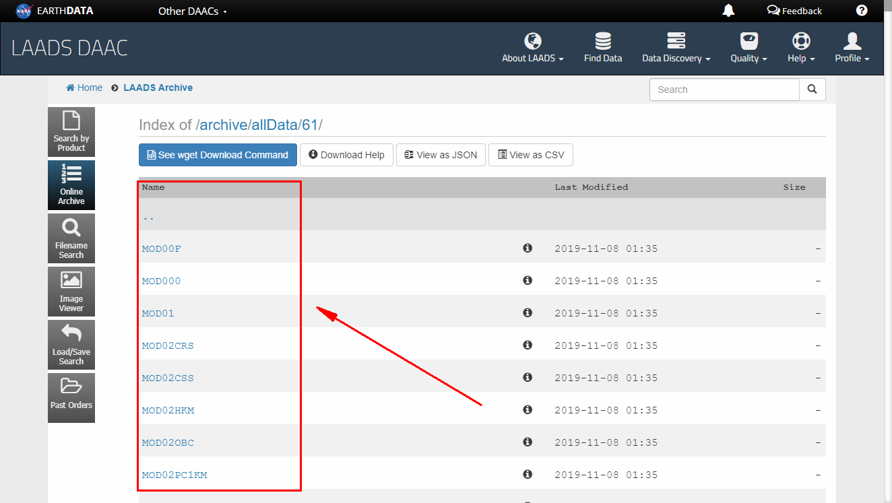Open the MOD02PC1KM directory
Viewport: 892px width, 503px height.
tap(174, 475)
